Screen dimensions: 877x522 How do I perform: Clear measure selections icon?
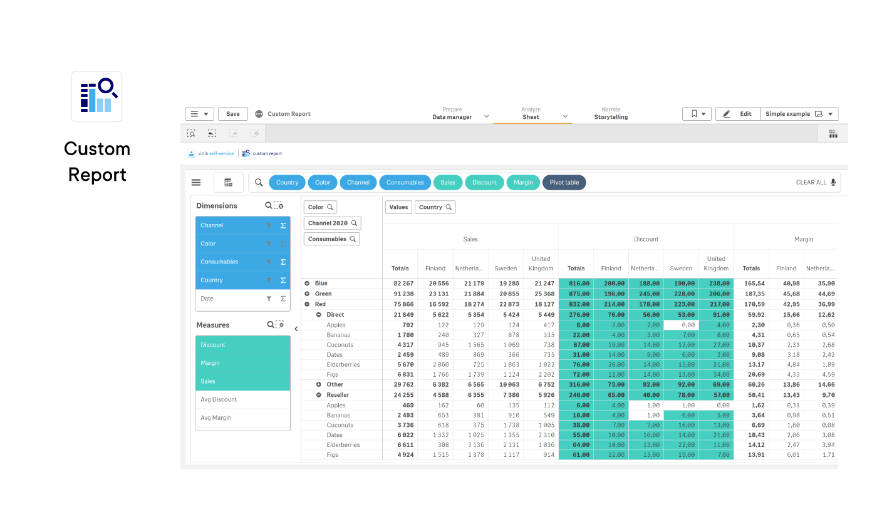pyautogui.click(x=280, y=325)
